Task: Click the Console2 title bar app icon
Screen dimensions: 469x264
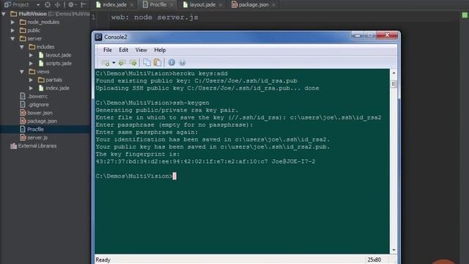Action: (x=98, y=37)
